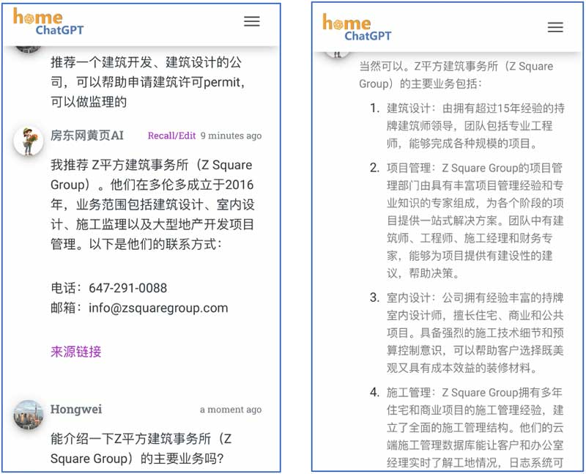Image resolution: width=586 pixels, height=474 pixels.
Task: Open Hongwei user avatar
Action: 29,415
